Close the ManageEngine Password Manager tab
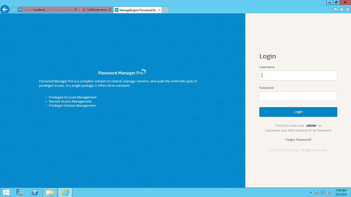Screen dimensions: 351x197 (159, 10)
